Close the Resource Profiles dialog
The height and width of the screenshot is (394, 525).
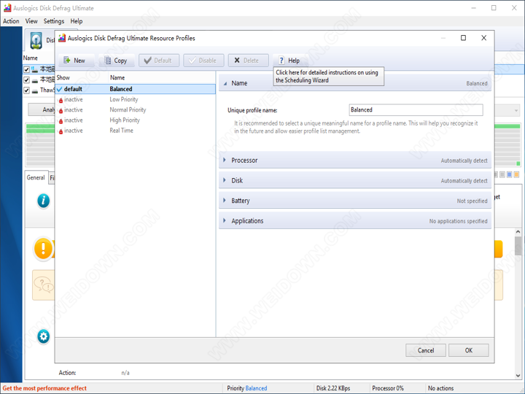point(484,38)
